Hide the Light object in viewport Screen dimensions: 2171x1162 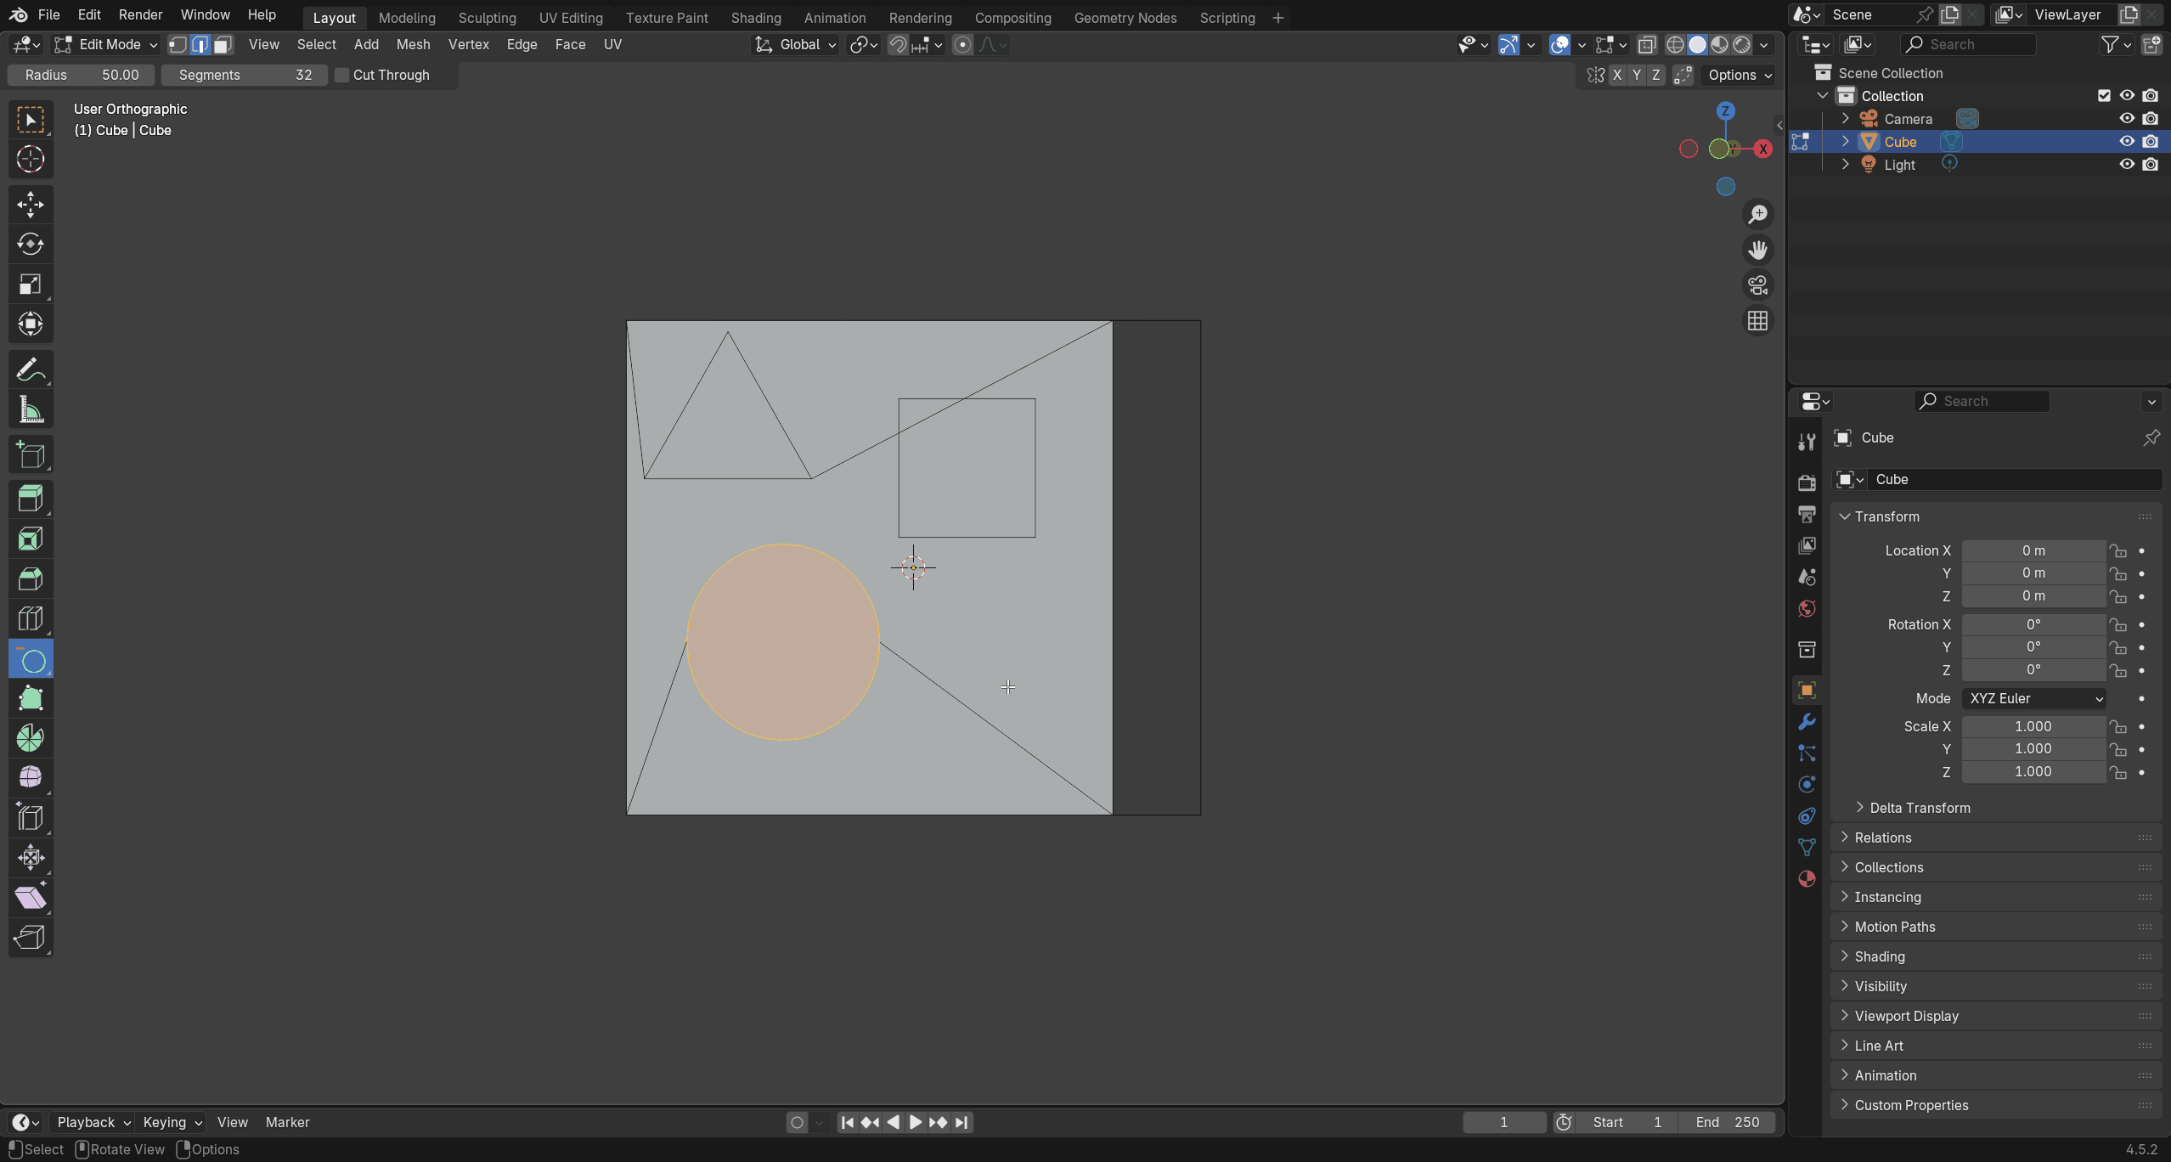(2127, 164)
